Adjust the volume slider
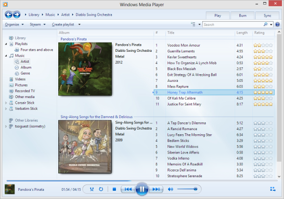 click(187, 189)
